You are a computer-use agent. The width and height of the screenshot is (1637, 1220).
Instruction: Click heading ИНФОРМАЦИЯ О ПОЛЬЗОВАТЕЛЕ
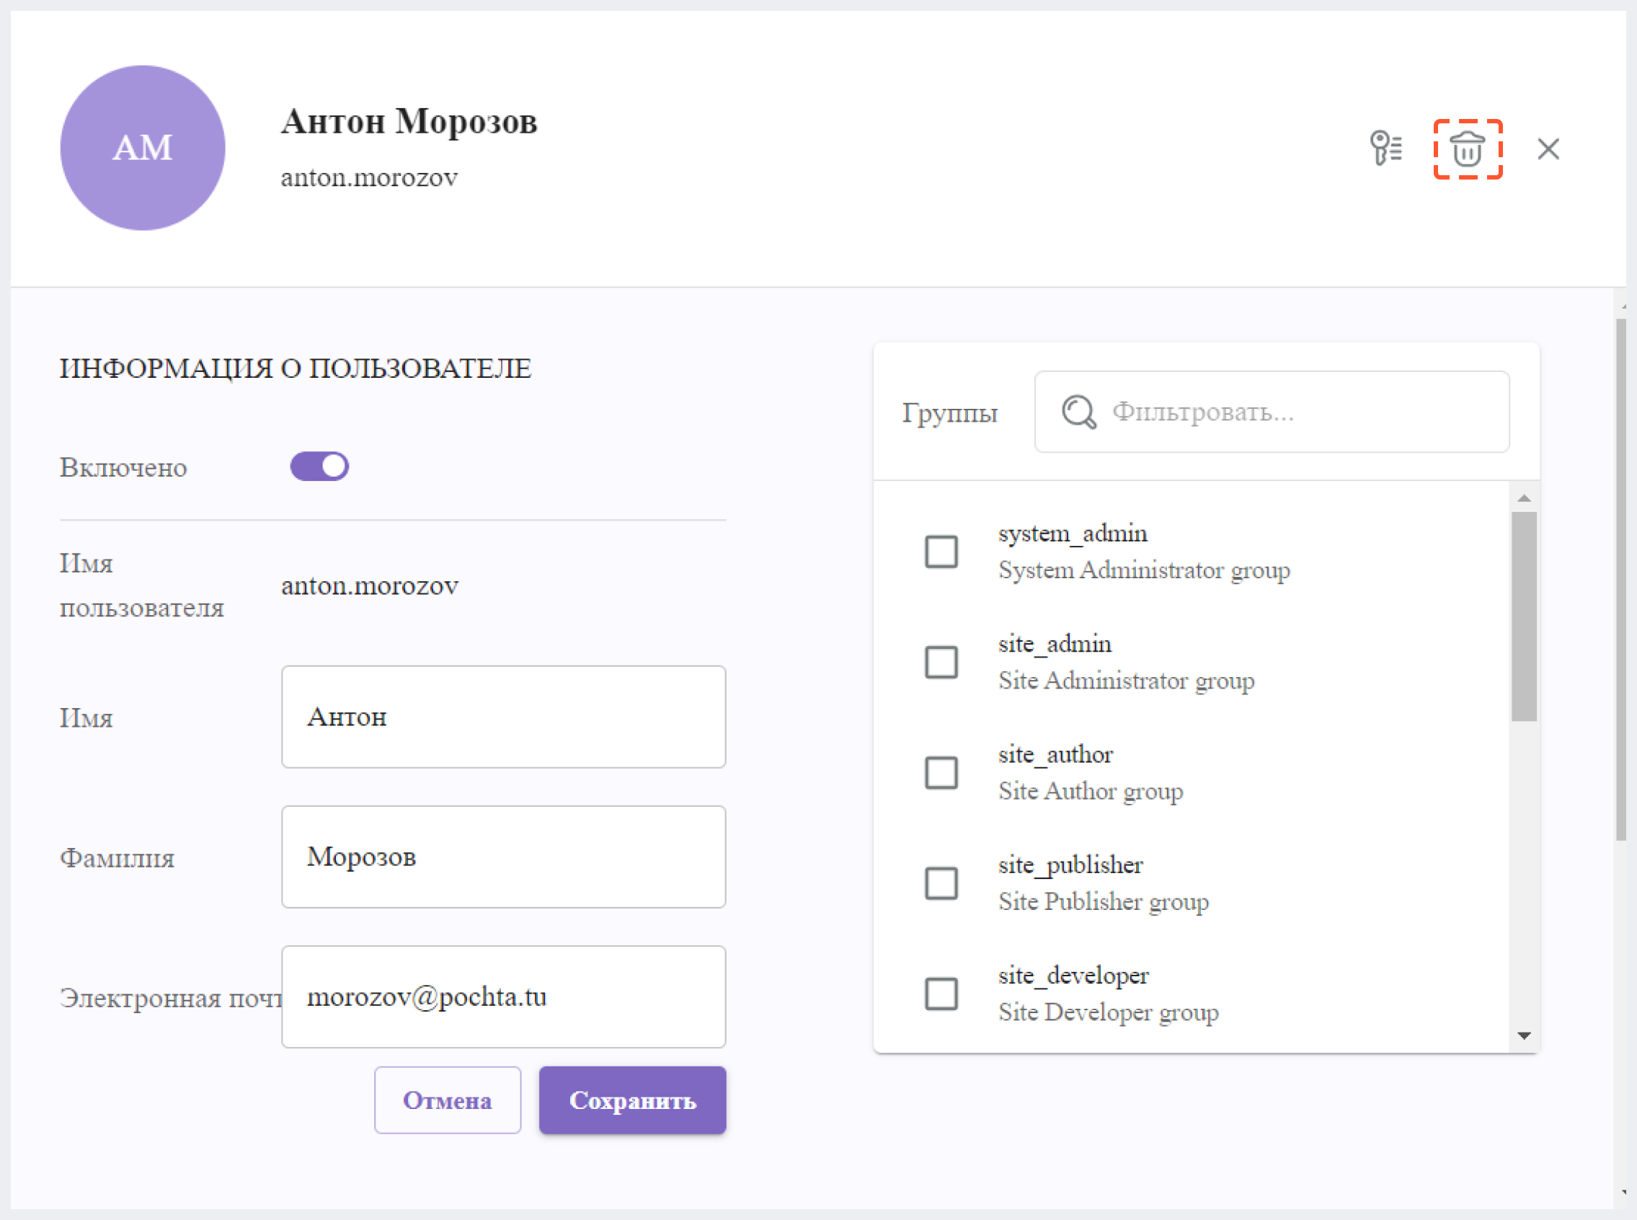[296, 368]
